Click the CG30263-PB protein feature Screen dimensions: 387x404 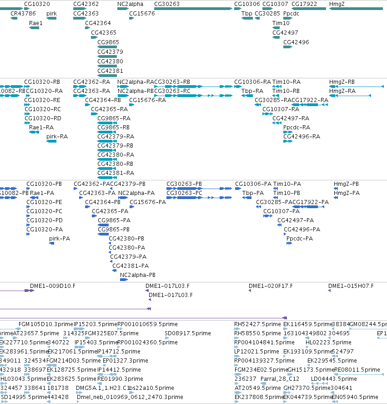click(199, 189)
